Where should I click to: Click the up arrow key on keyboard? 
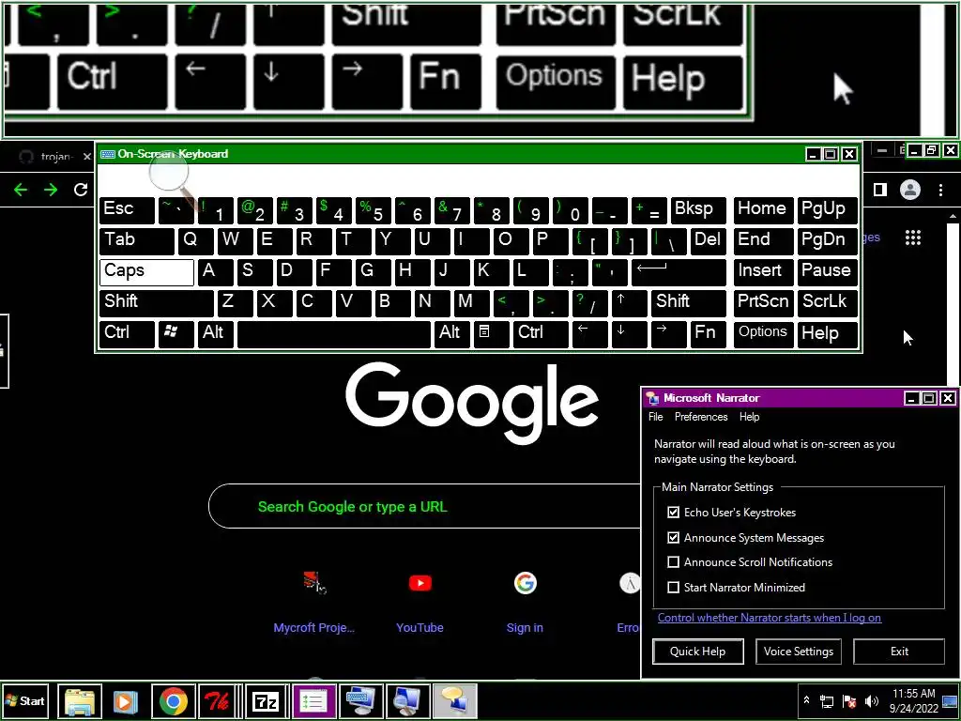tap(630, 303)
